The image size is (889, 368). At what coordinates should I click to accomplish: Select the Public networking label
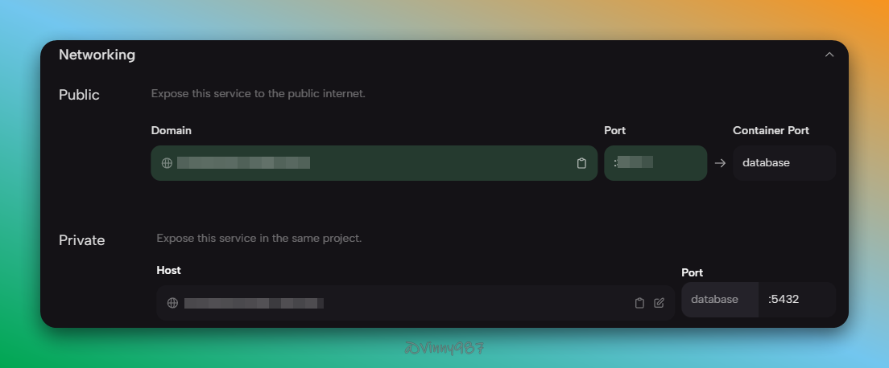tap(79, 95)
